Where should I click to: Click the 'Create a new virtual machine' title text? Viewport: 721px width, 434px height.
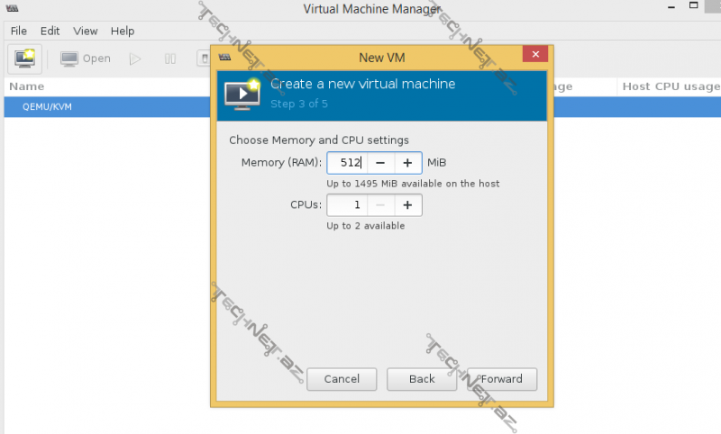(363, 84)
